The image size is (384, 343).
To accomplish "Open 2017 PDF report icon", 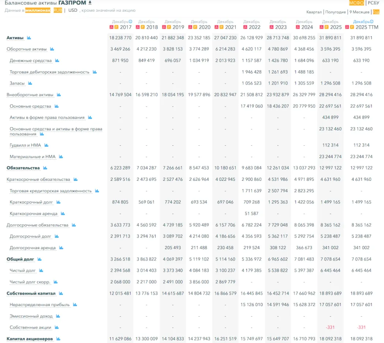I will [112, 27].
